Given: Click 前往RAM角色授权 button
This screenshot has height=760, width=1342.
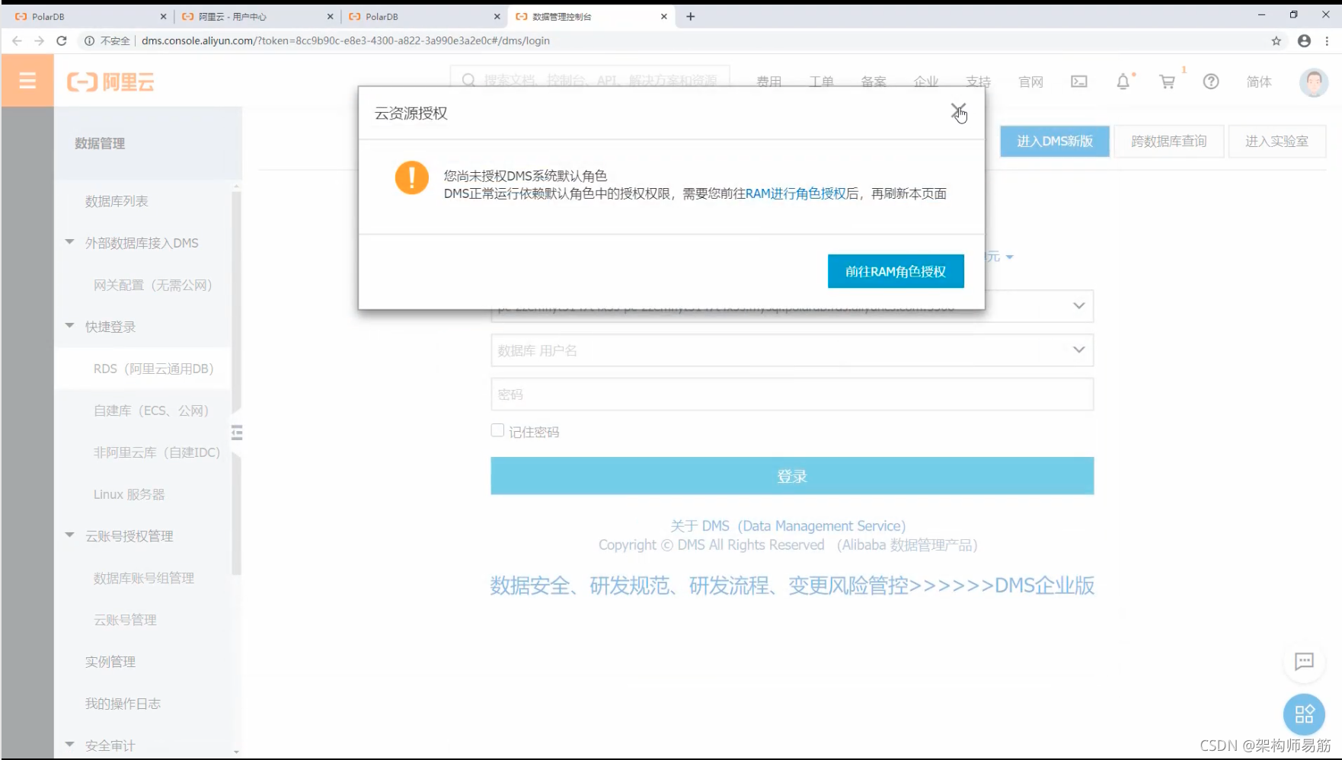Looking at the screenshot, I should click(896, 271).
